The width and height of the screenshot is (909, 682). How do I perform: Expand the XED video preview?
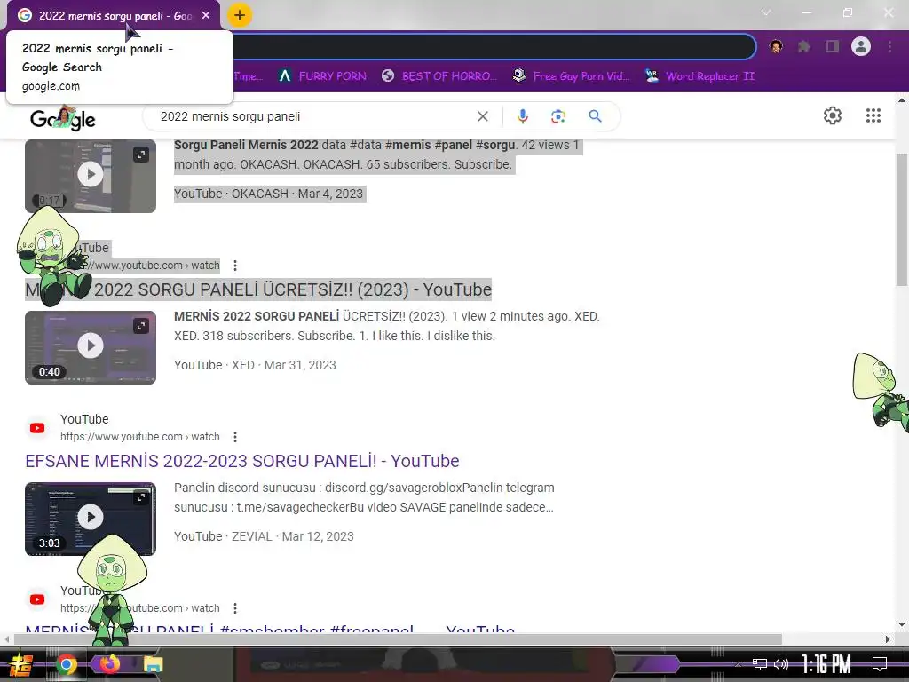(141, 326)
